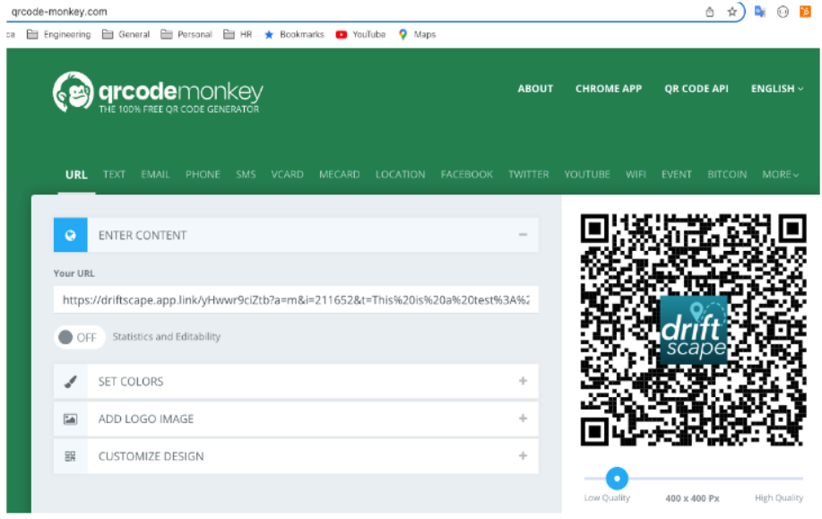Open the More QR types dropdown
This screenshot has height=519, width=822.
point(780,175)
